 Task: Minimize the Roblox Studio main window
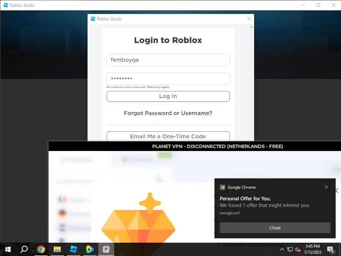click(303, 5)
